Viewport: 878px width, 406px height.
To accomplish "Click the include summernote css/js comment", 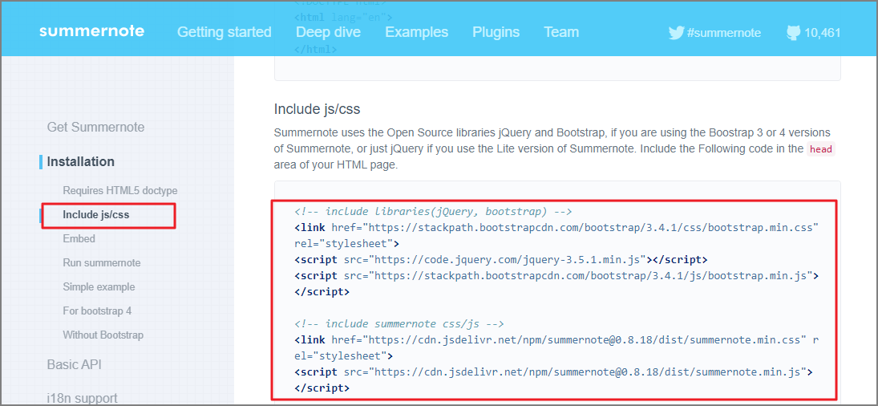I will click(x=399, y=323).
